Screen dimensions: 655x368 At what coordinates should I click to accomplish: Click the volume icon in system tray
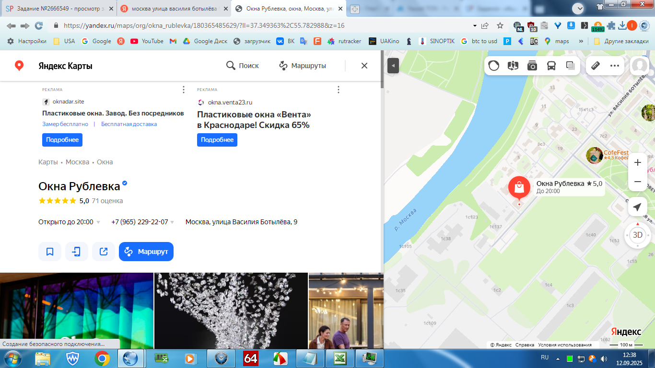(x=605, y=358)
